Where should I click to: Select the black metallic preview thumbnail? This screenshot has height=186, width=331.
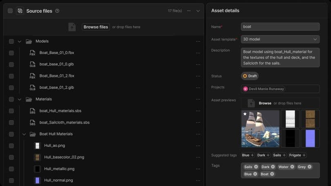click(290, 138)
